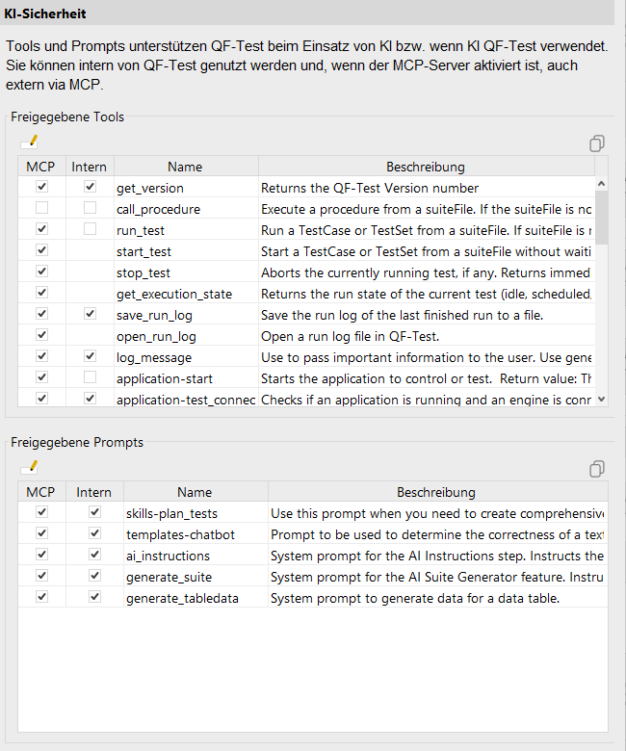Uncheck MCP checkbox for stop_test
The height and width of the screenshot is (751, 626).
point(42,272)
